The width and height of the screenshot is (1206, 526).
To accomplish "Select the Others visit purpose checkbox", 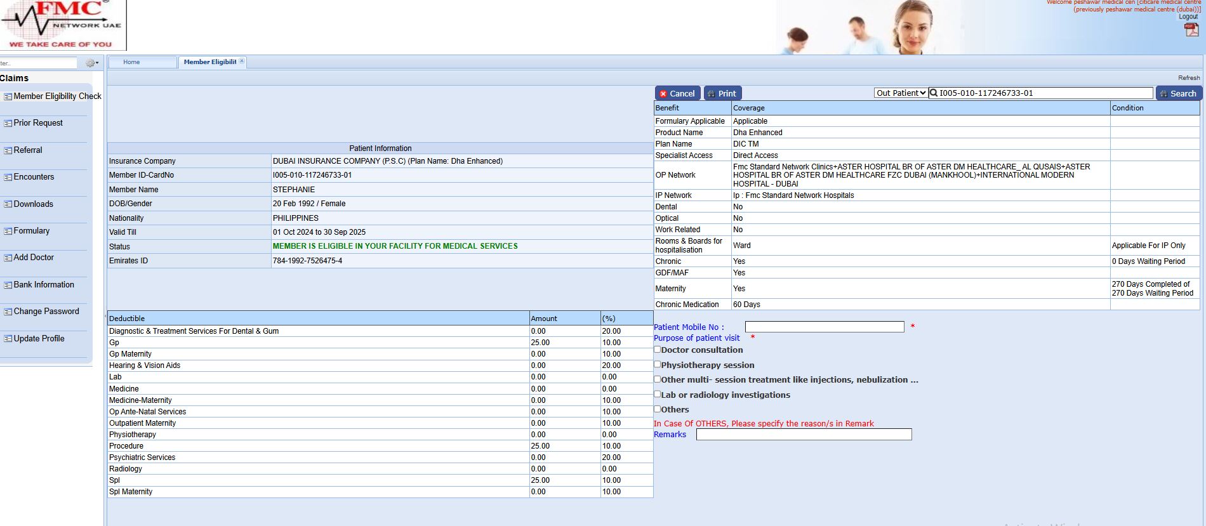I will point(658,409).
